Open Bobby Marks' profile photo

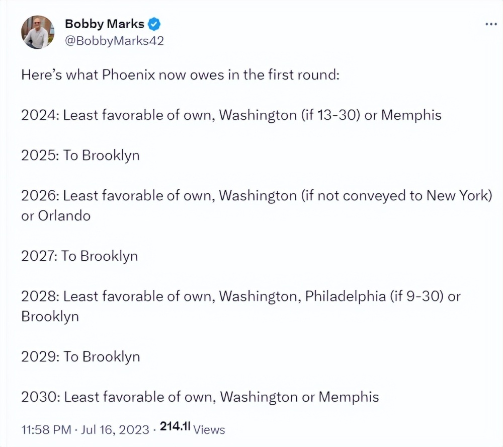tap(38, 32)
